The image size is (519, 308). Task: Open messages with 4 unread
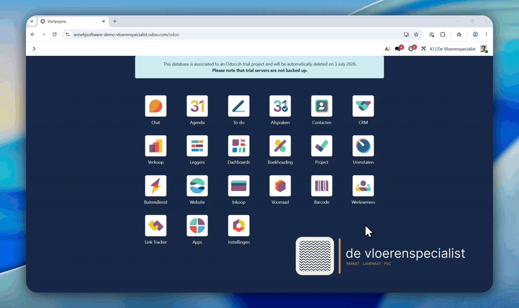[x=399, y=48]
